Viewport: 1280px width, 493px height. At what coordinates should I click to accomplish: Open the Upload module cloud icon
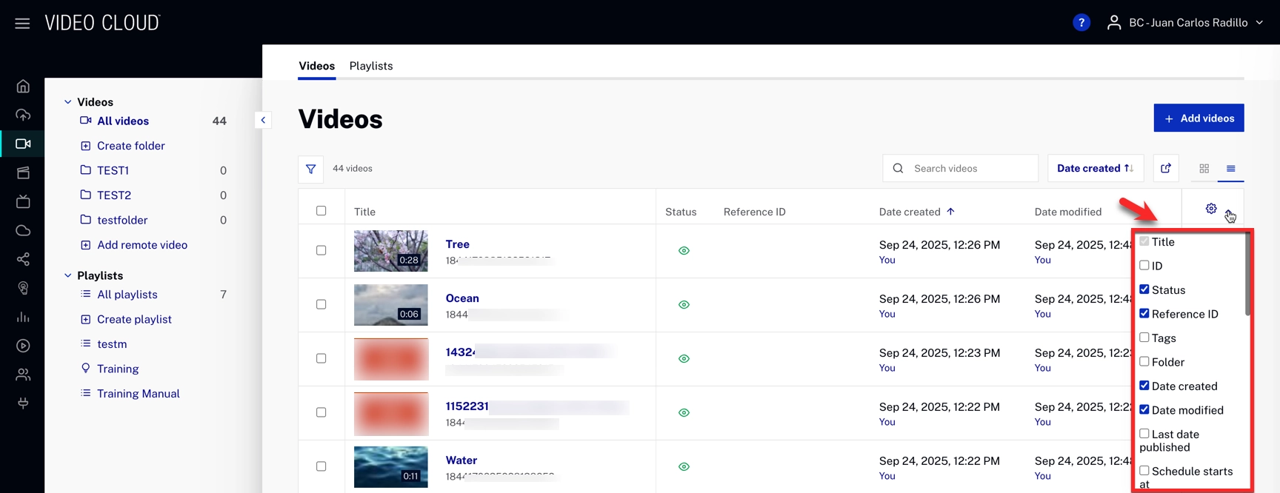(x=23, y=115)
